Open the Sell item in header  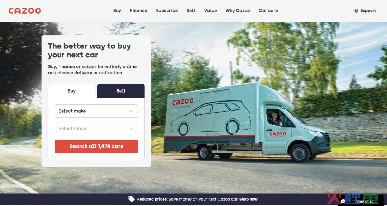click(191, 11)
